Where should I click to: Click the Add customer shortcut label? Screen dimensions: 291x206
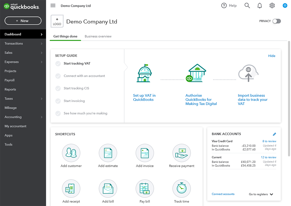pyautogui.click(x=71, y=166)
